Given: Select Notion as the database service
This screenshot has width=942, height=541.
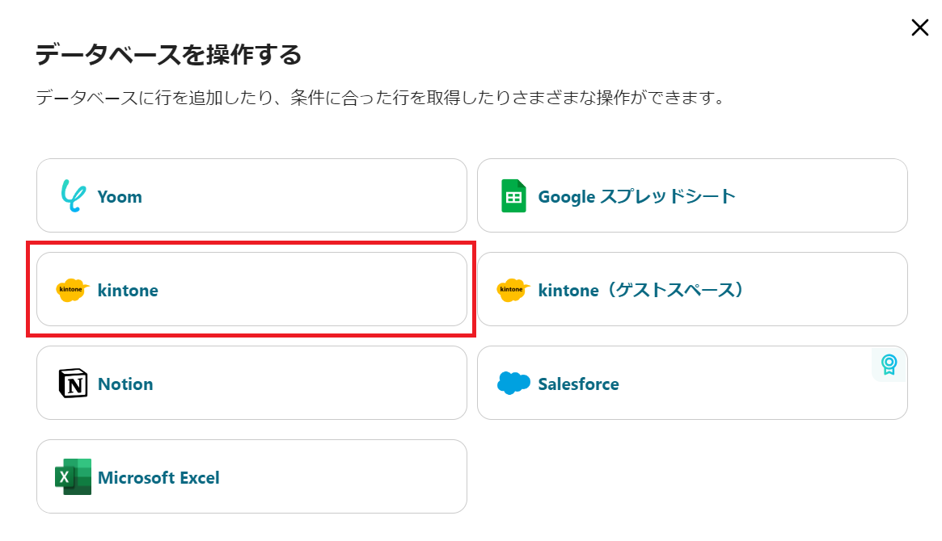Looking at the screenshot, I should click(x=251, y=383).
